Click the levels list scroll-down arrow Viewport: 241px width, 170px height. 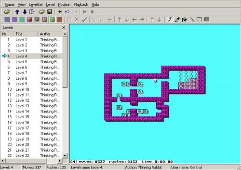(65, 156)
